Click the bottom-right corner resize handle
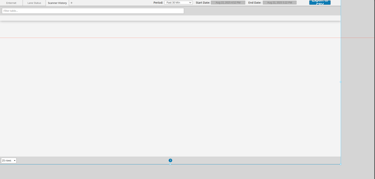 click(x=341, y=164)
